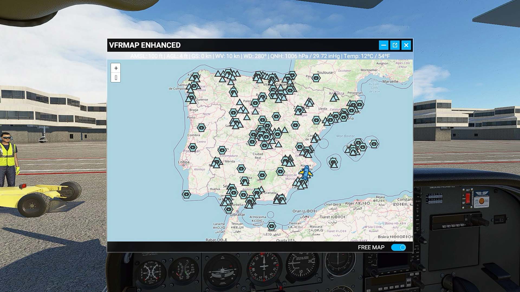The height and width of the screenshot is (292, 520).
Task: Flip the red ELT switch on cockpit panel
Action: (468, 198)
